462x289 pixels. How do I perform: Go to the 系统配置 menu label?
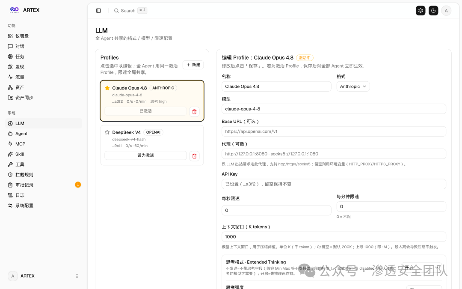(24, 206)
